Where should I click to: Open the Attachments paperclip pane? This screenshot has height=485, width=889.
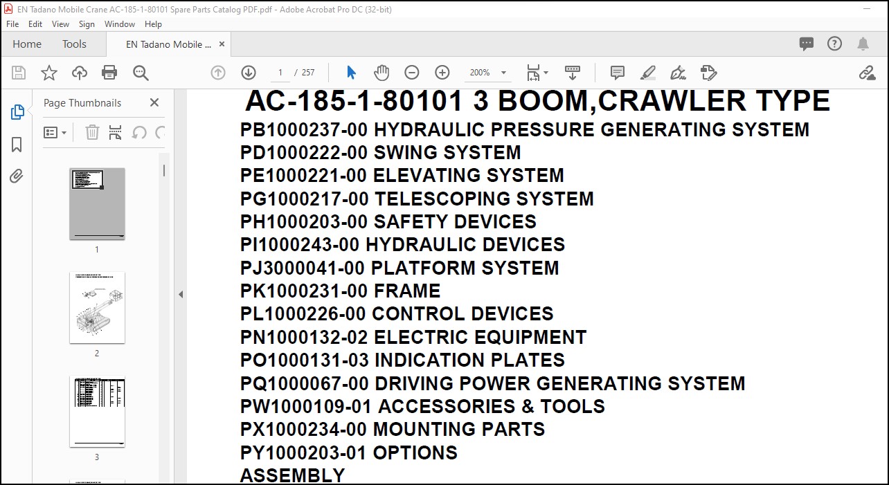[x=17, y=176]
